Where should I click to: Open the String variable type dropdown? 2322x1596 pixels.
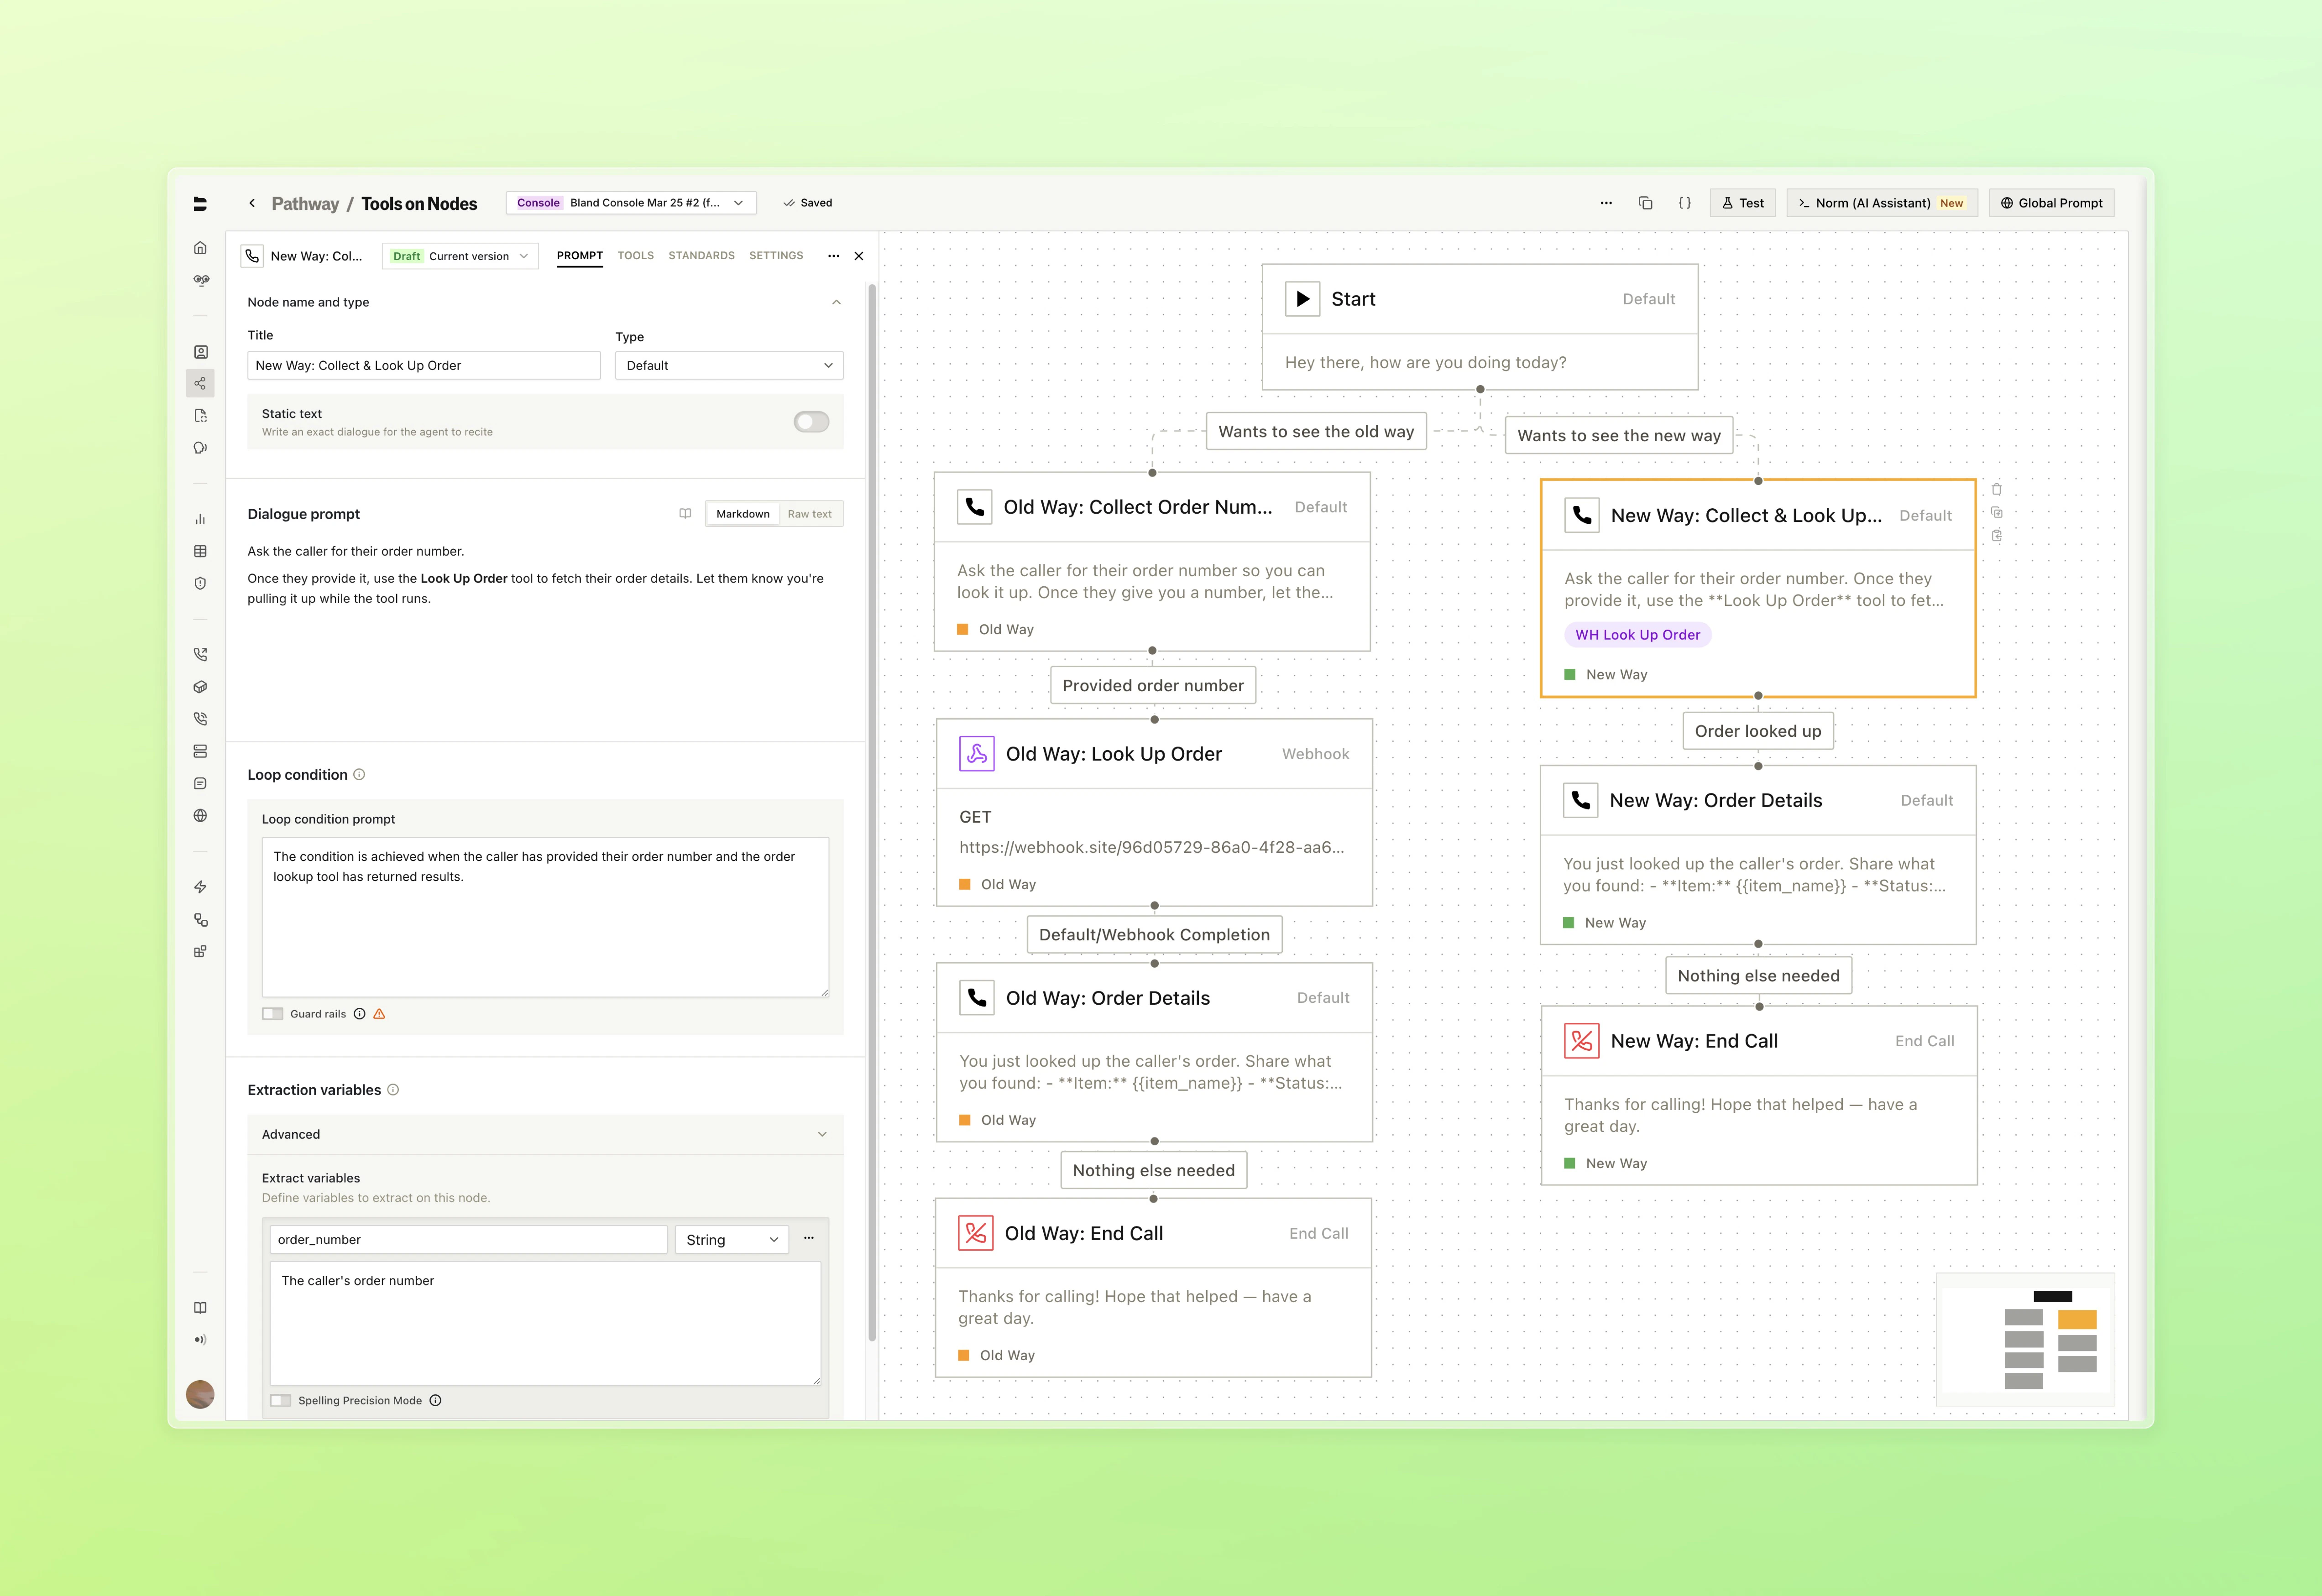pyautogui.click(x=731, y=1240)
